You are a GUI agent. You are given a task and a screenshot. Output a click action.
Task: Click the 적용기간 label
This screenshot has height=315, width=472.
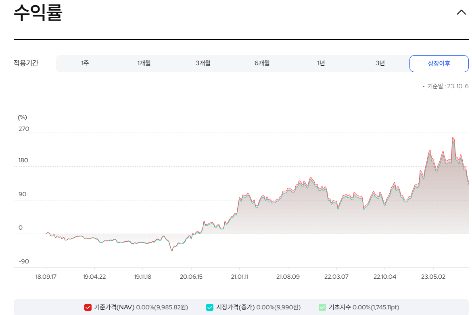(26, 63)
